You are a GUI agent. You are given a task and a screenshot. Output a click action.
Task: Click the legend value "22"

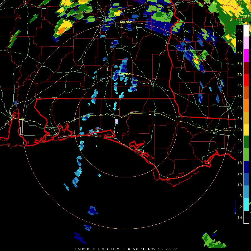(x=240, y=152)
